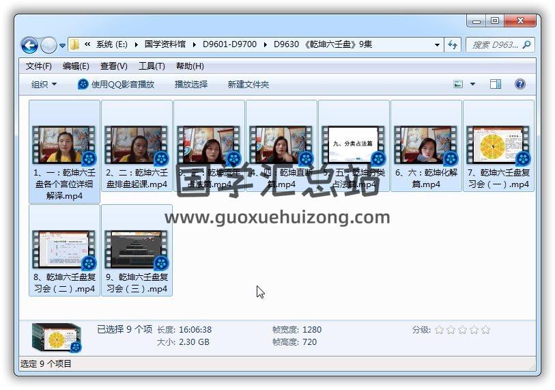Screen dimensions: 555x390
Task: Open the 工具(T) menu
Action: (152, 66)
